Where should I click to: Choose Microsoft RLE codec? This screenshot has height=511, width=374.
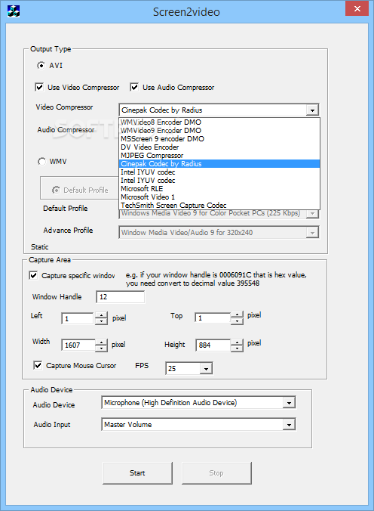point(219,189)
